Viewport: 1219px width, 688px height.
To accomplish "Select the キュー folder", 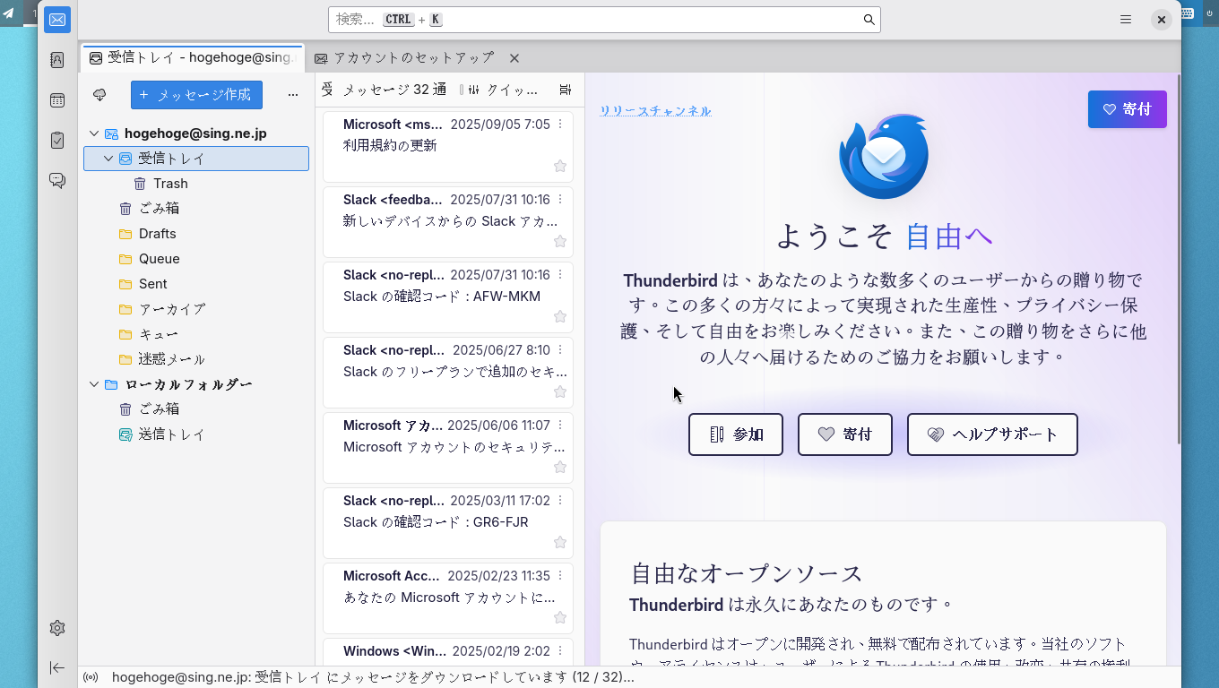I will point(196,334).
